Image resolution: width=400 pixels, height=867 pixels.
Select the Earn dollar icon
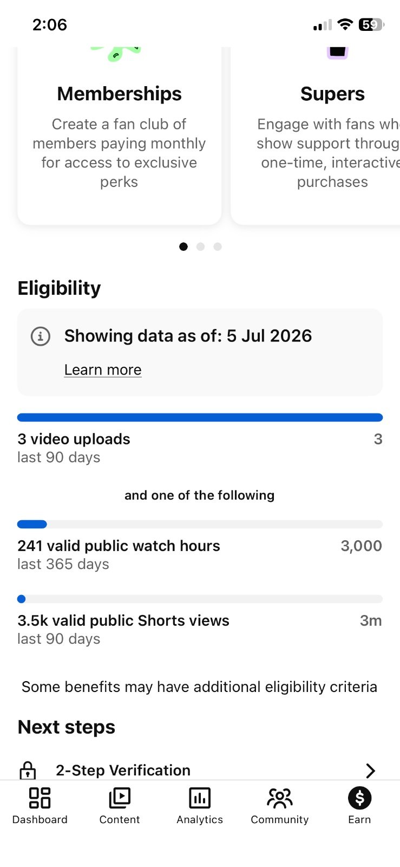359,798
